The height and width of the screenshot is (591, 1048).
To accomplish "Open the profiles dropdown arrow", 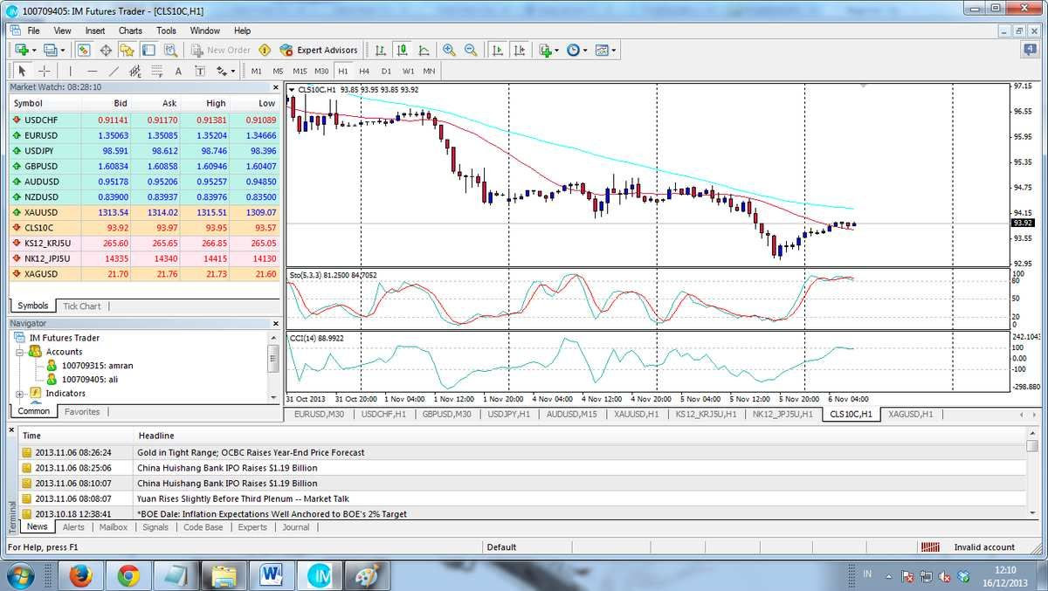I will [x=63, y=51].
